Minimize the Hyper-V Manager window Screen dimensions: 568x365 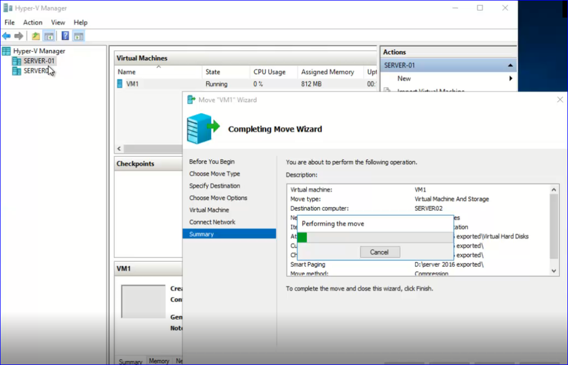[455, 8]
